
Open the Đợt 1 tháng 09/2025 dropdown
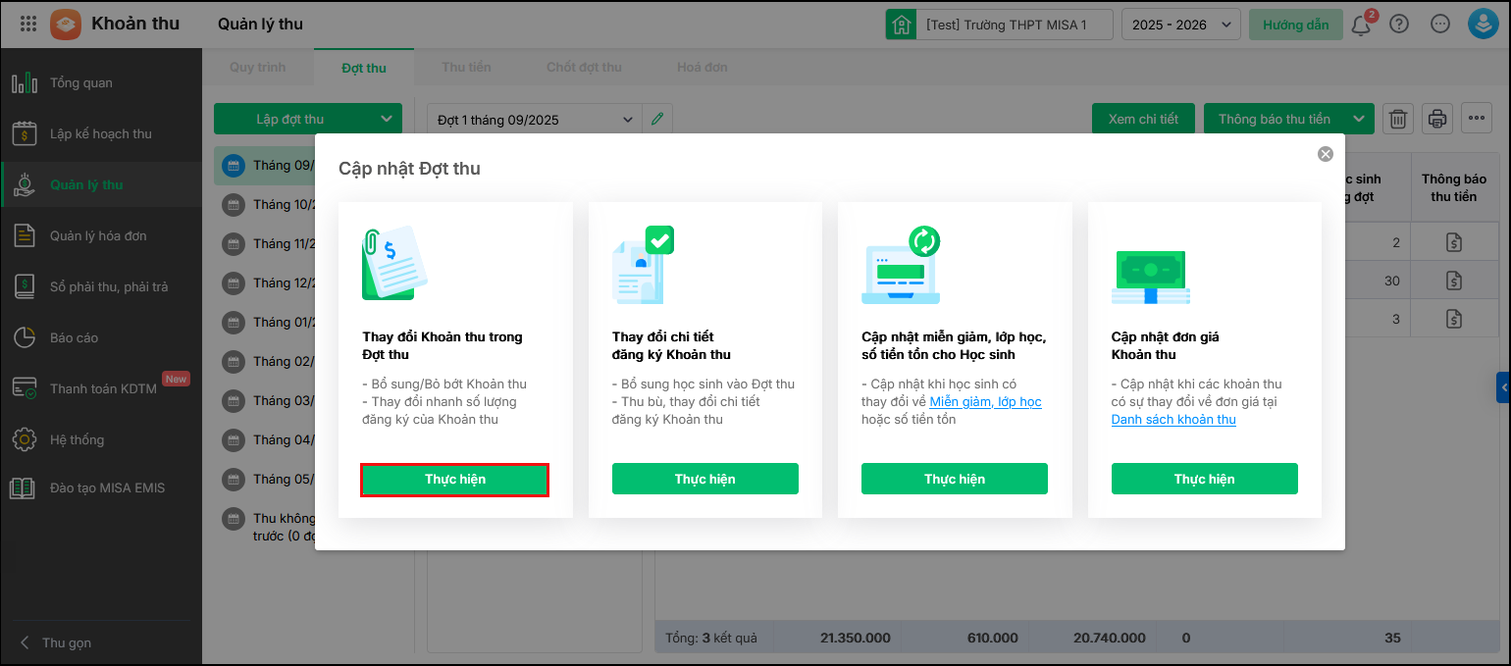[536, 120]
